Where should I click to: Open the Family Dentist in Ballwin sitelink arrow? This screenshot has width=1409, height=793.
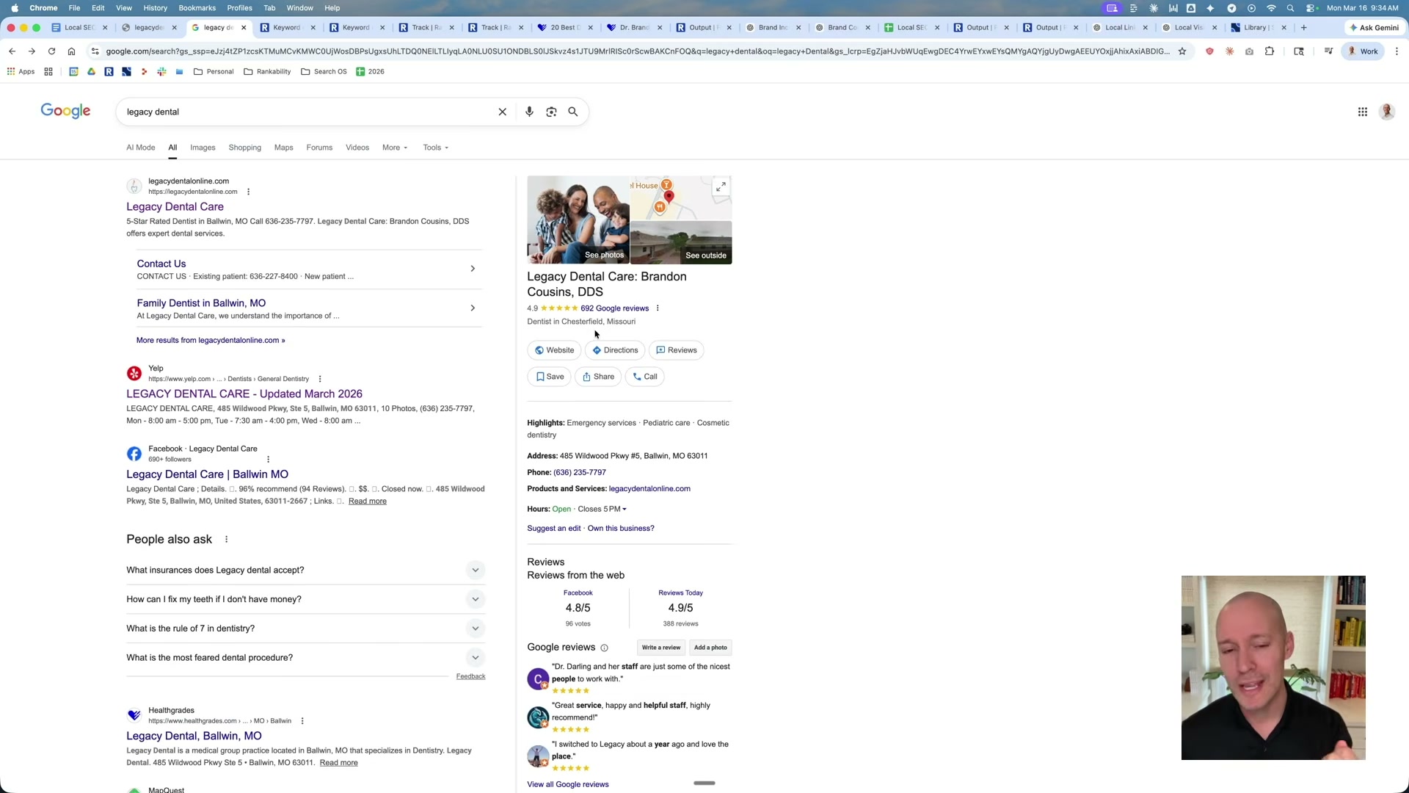click(473, 308)
